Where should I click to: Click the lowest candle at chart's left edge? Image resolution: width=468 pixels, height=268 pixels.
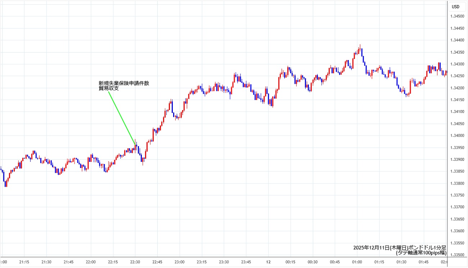click(x=6, y=183)
